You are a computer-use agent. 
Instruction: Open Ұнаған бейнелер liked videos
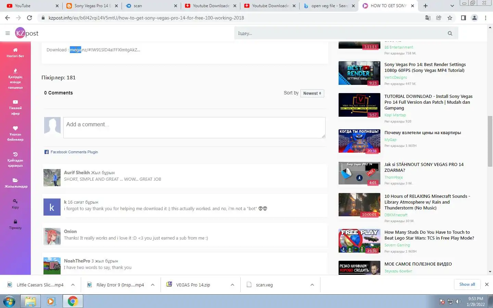click(x=15, y=134)
